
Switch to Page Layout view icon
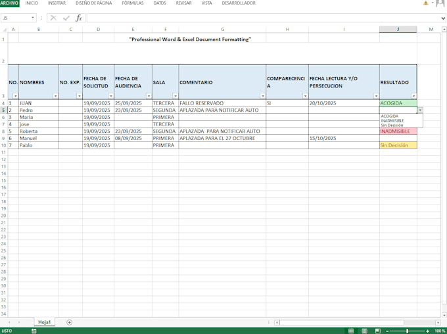coord(364,331)
